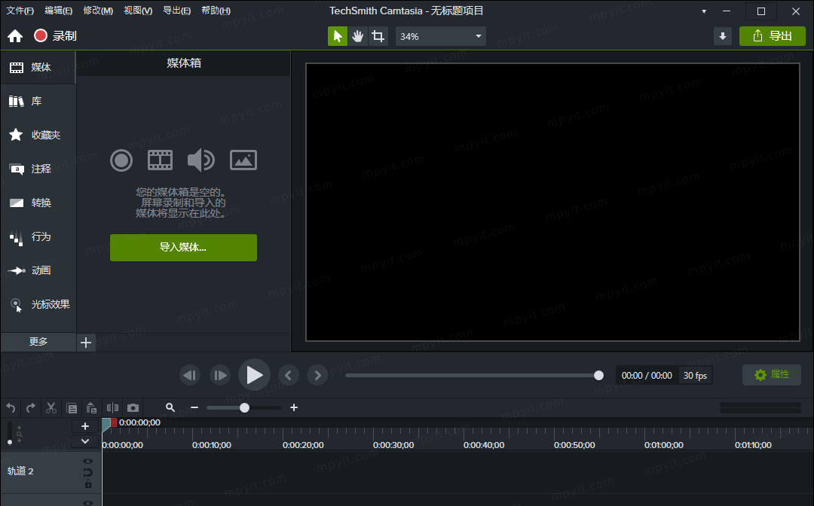This screenshot has height=506, width=814.
Task: Open the 导出(E) menu in menu bar
Action: point(177,11)
